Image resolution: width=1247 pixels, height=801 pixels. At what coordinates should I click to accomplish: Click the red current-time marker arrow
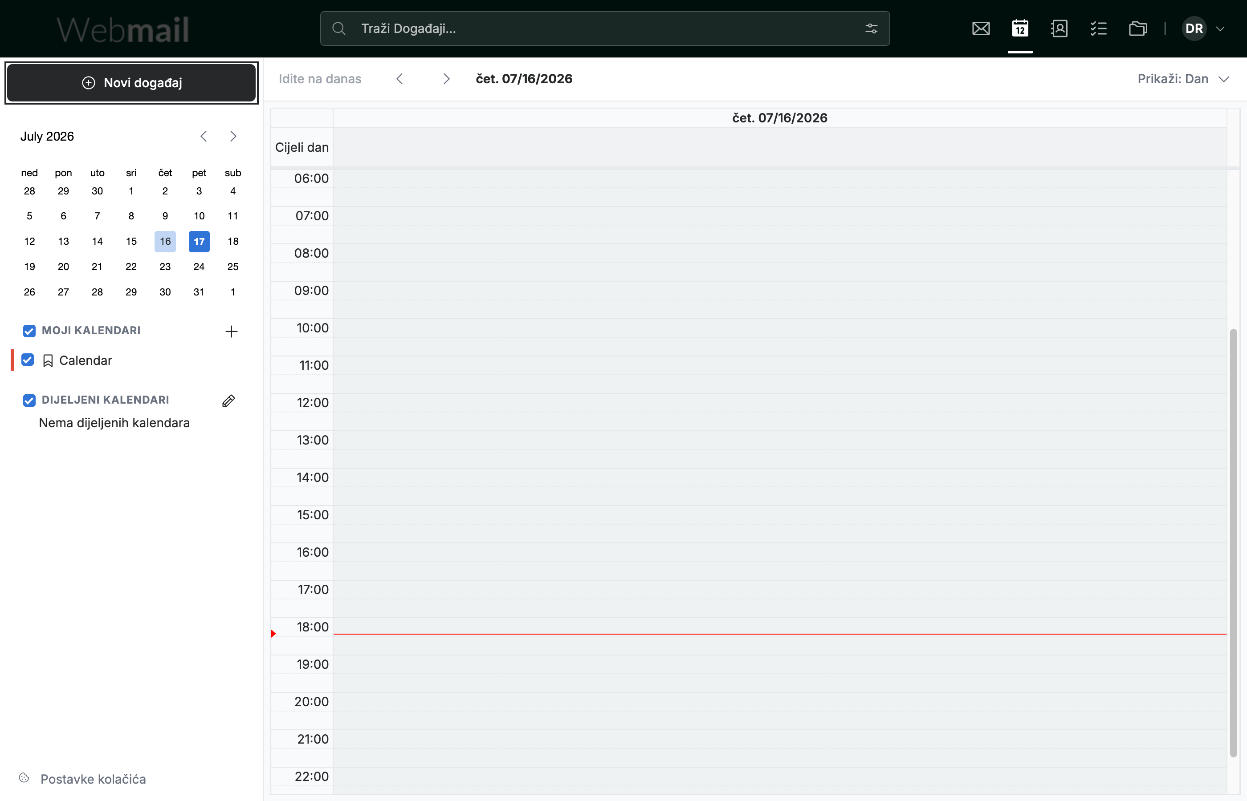pos(273,634)
